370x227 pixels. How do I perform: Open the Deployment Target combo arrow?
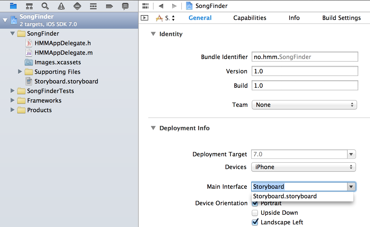(x=351, y=154)
